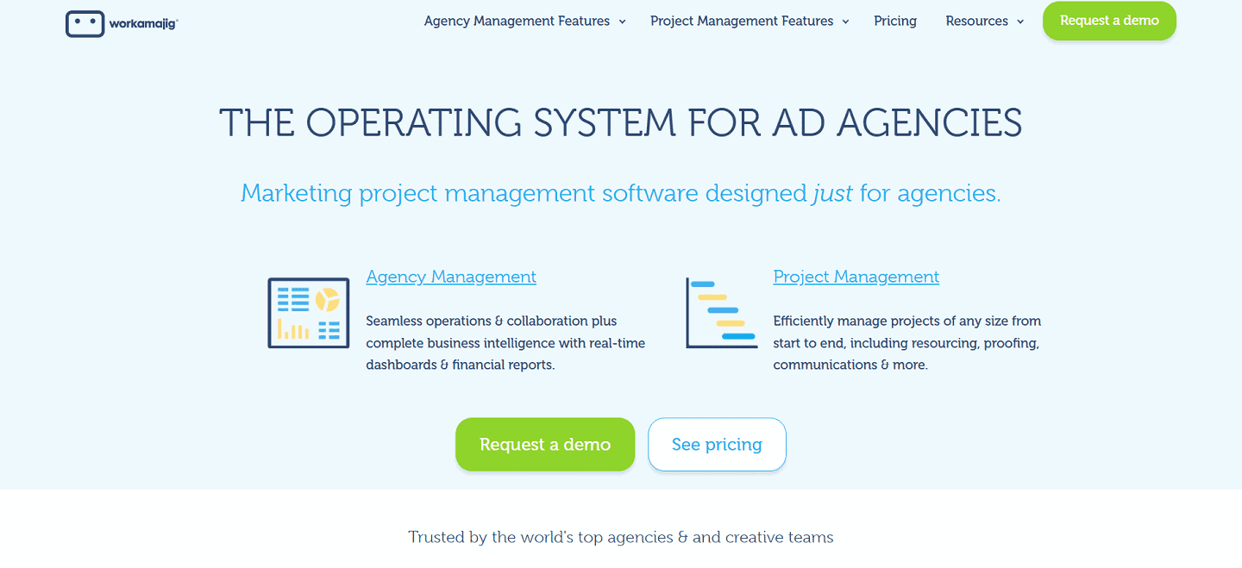Open Project Management Features in the navigation
The width and height of the screenshot is (1242, 568).
pyautogui.click(x=741, y=21)
